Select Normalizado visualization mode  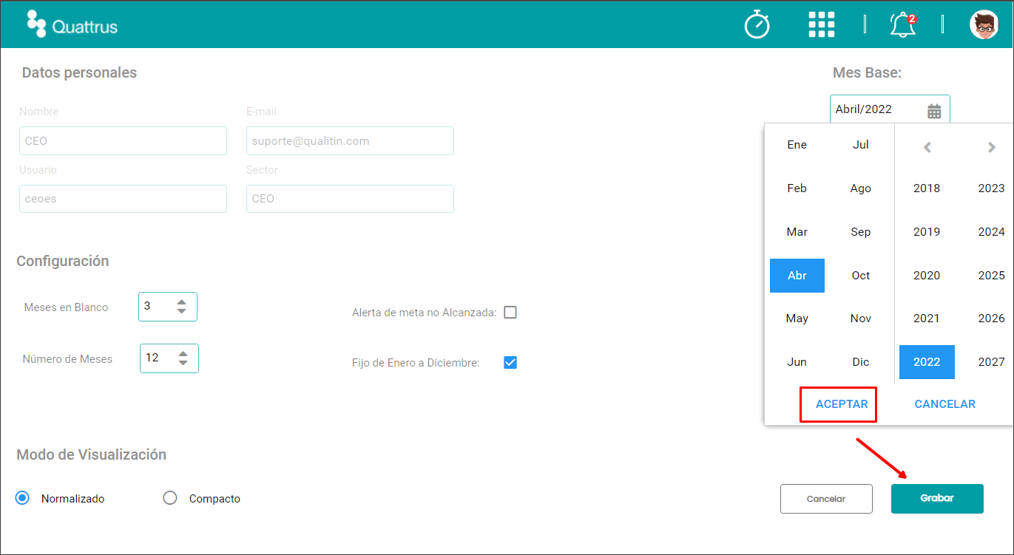(x=23, y=498)
